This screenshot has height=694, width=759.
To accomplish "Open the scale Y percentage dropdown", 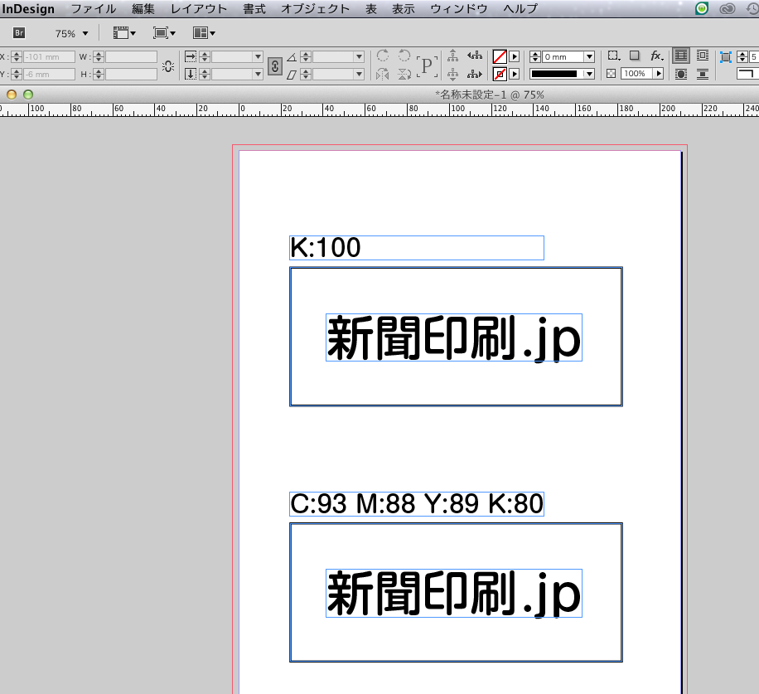I will (258, 74).
